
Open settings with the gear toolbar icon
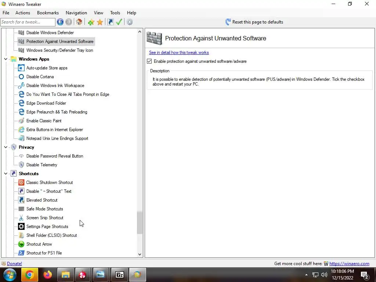(130, 22)
